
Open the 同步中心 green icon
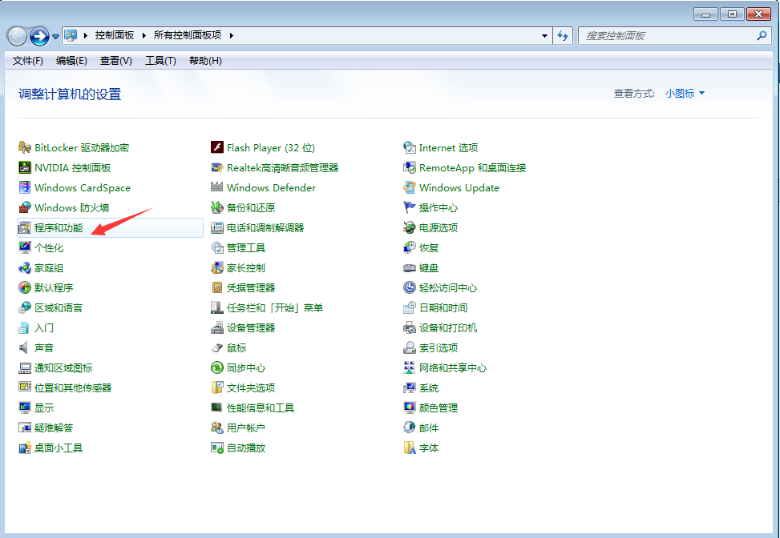pyautogui.click(x=217, y=367)
